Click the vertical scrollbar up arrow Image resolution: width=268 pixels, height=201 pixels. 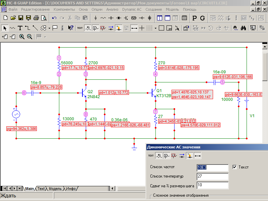265,47
